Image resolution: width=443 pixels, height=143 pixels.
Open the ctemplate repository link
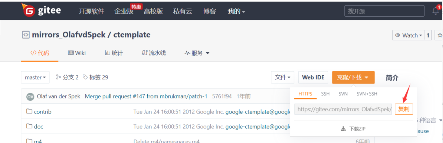pyautogui.click(x=132, y=35)
